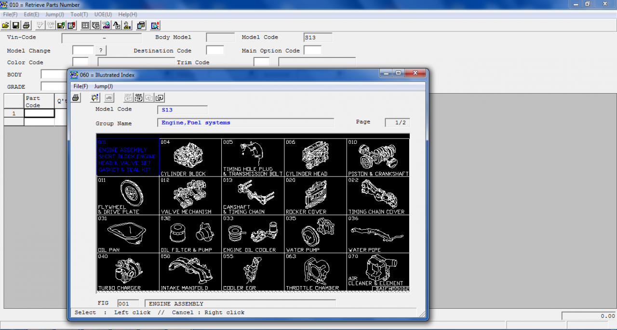Open the UOE(U) menu
Image resolution: width=617 pixels, height=330 pixels.
click(x=103, y=14)
